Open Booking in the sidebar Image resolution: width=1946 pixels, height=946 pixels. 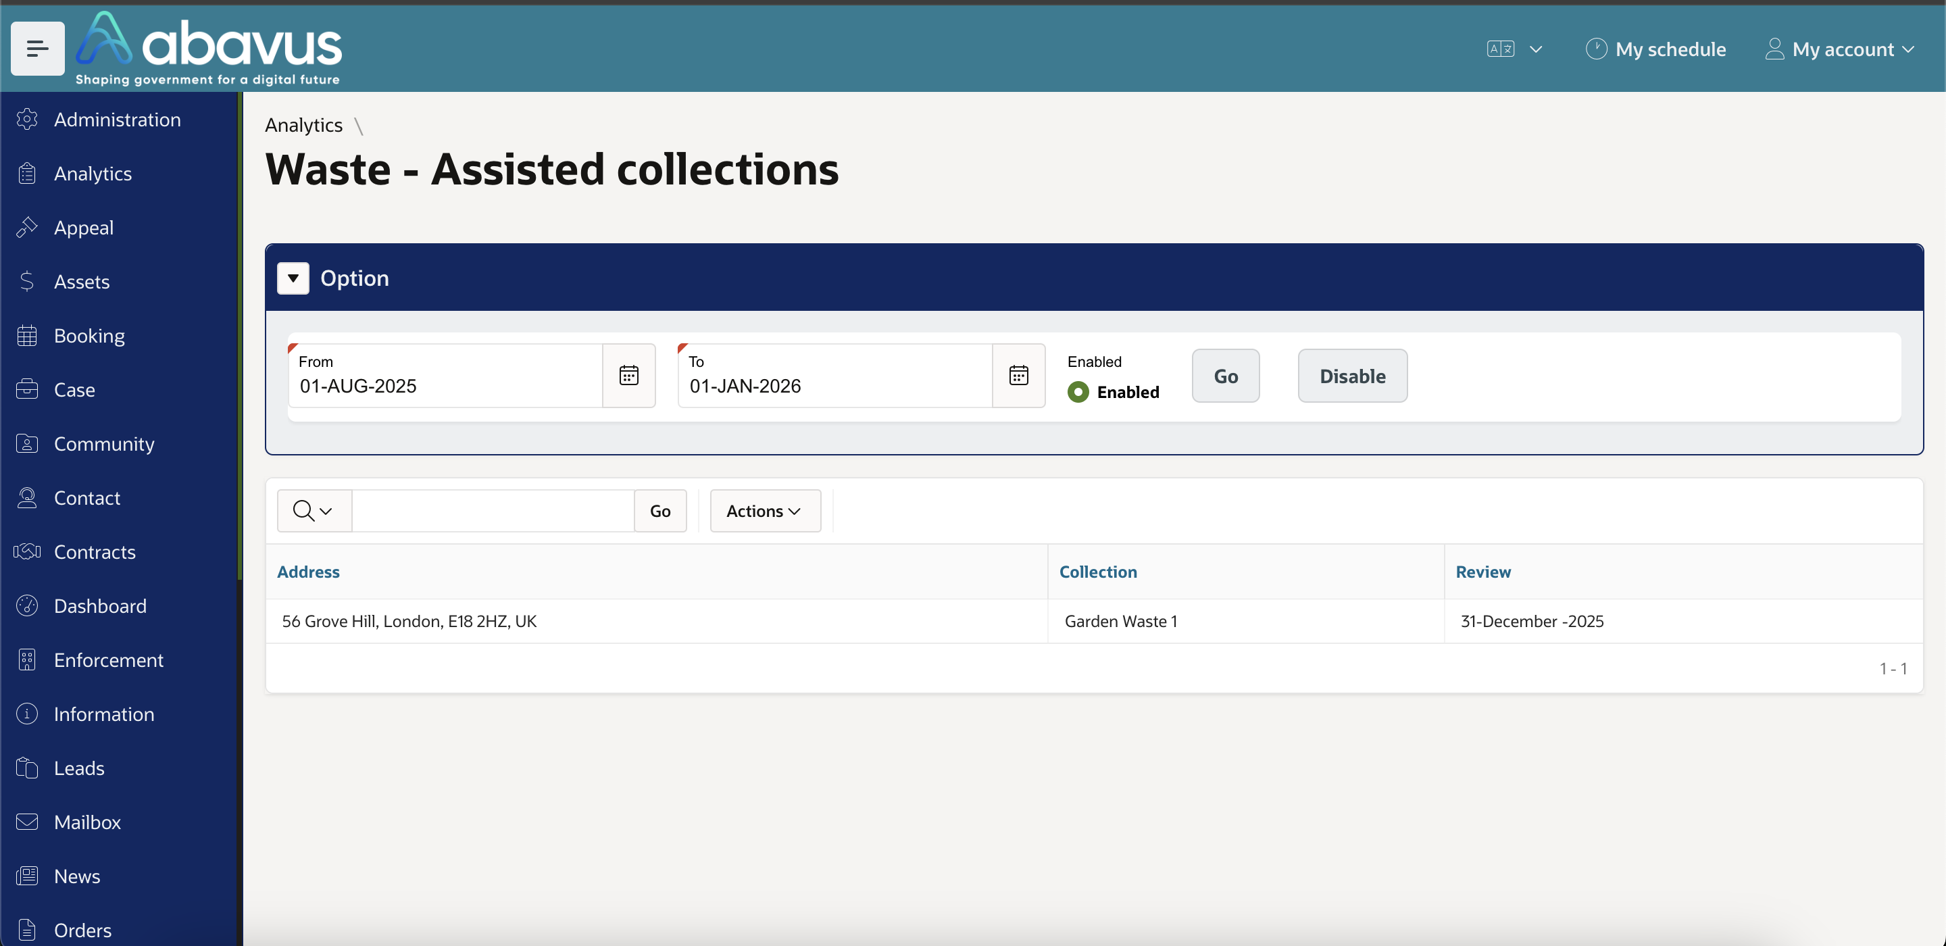coord(89,335)
